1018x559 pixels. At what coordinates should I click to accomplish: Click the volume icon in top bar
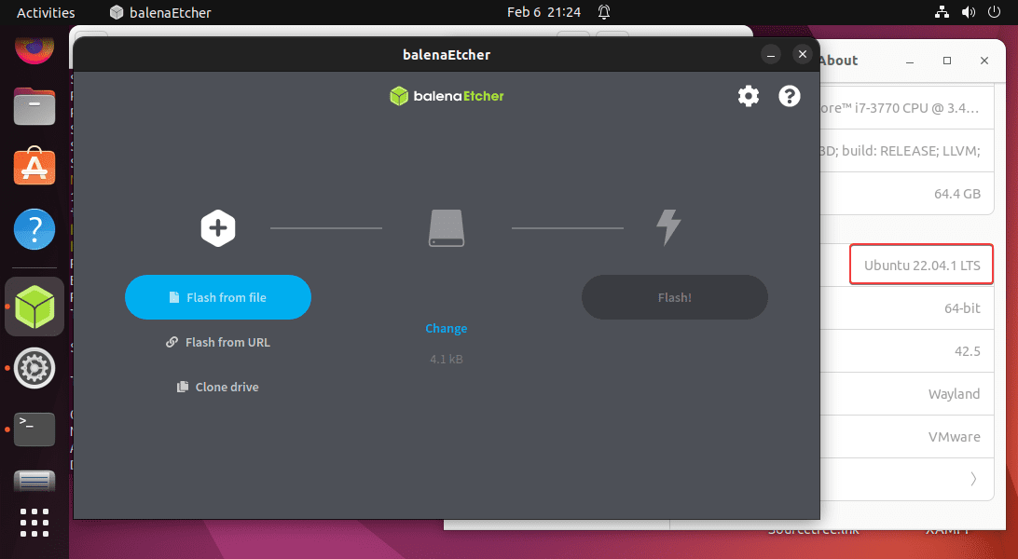(968, 12)
